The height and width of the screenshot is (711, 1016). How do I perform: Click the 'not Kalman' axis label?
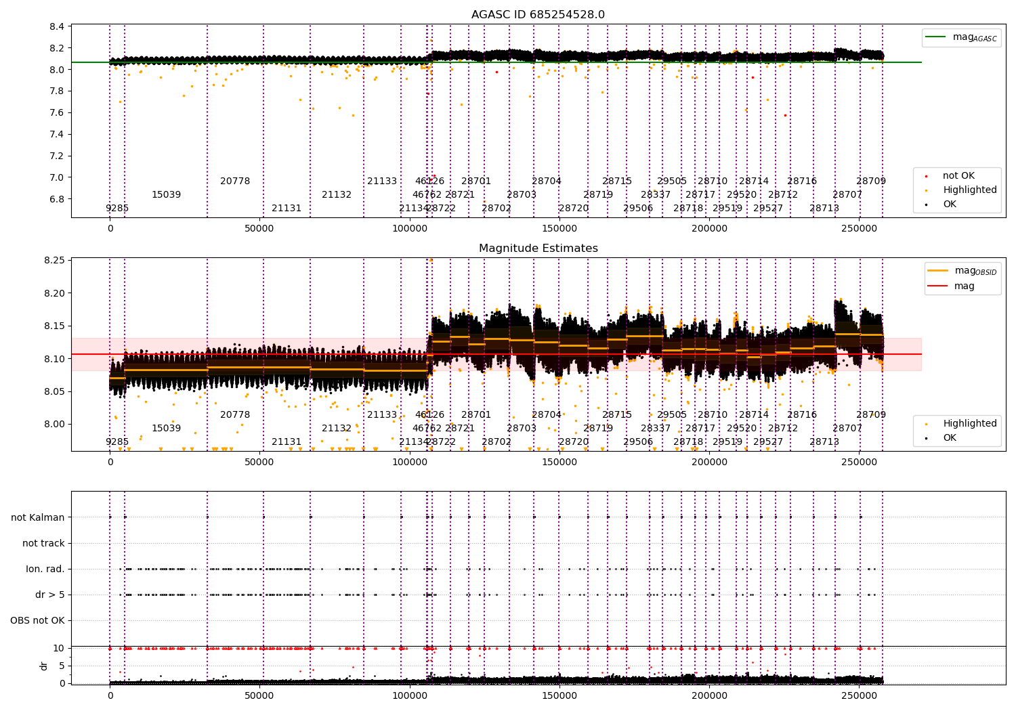pyautogui.click(x=38, y=517)
